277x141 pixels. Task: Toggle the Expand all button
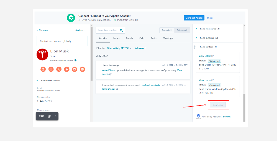tap(166, 30)
